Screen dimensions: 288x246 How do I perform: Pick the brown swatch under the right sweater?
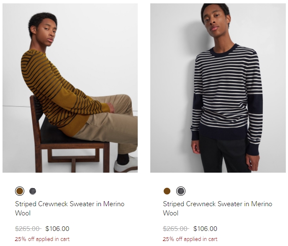pos(167,191)
